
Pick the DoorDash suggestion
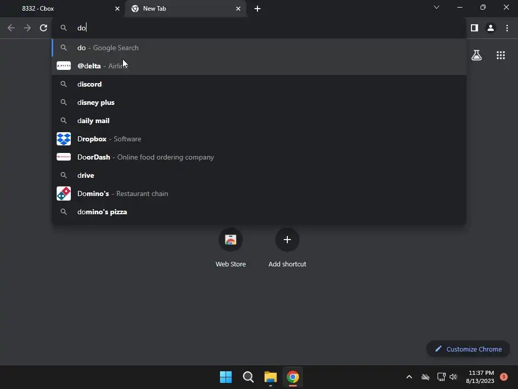259,157
